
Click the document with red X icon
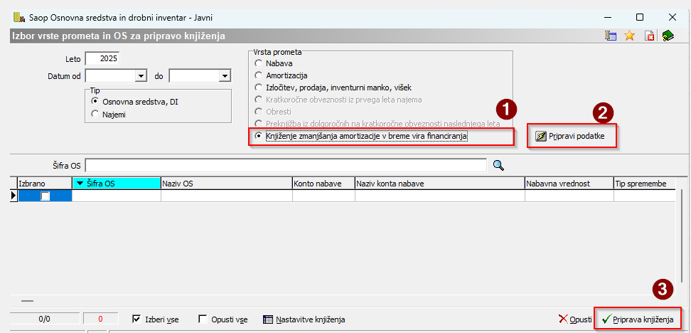(x=649, y=36)
